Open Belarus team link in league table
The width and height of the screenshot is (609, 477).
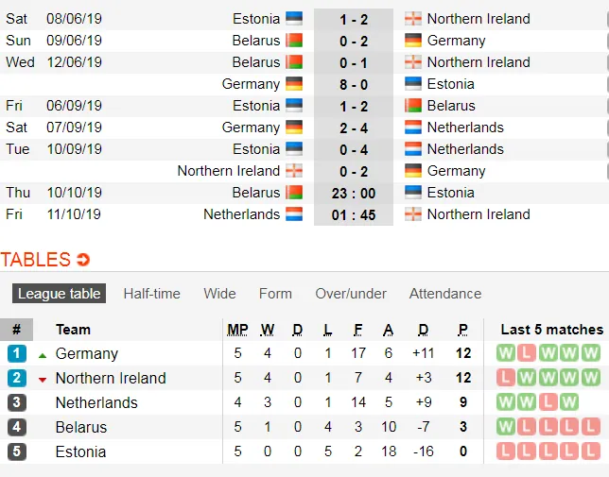(81, 427)
